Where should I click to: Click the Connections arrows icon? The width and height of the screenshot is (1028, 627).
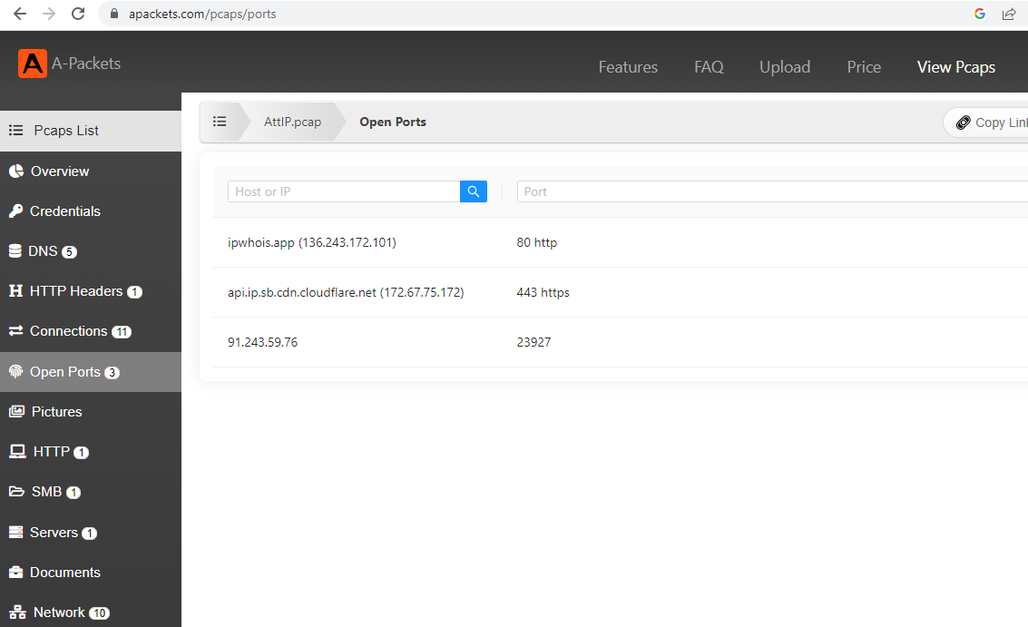tap(15, 331)
